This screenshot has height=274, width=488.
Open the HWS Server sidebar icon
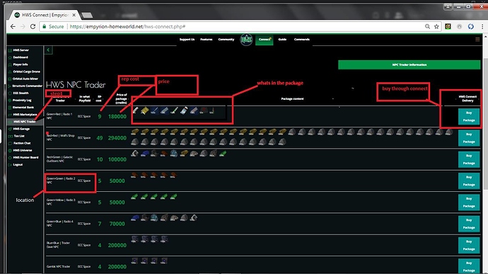coord(10,50)
